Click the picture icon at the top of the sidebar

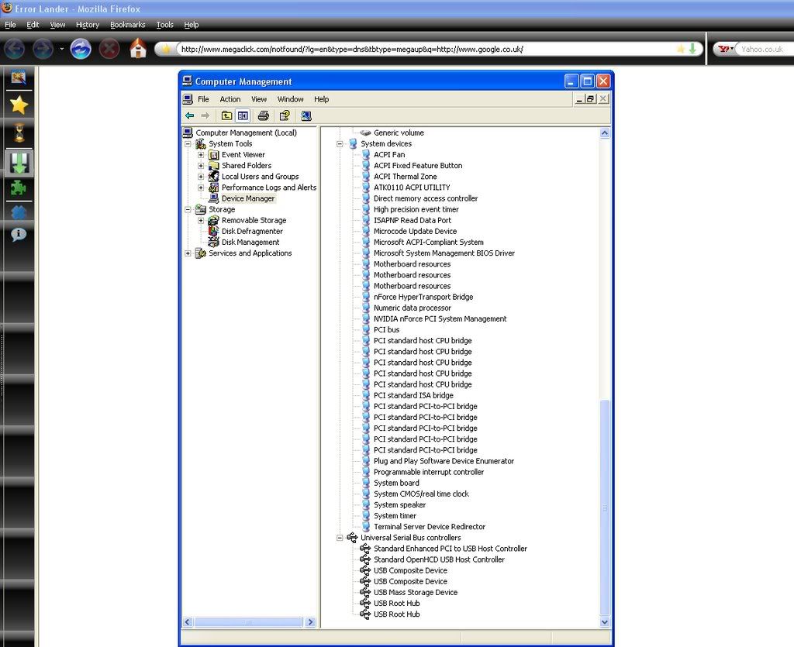point(19,77)
